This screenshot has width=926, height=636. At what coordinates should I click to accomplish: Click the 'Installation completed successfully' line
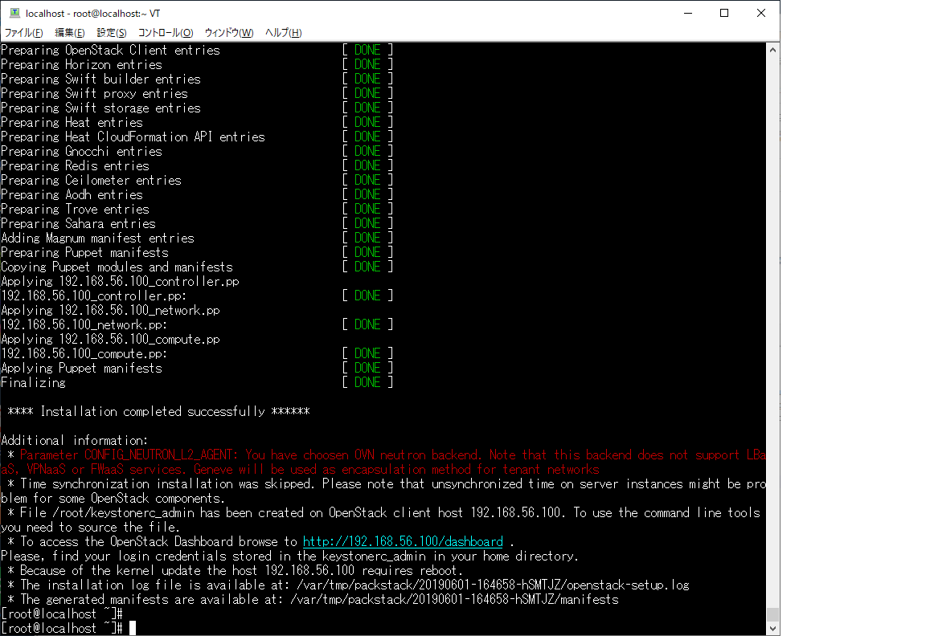pyautogui.click(x=158, y=411)
